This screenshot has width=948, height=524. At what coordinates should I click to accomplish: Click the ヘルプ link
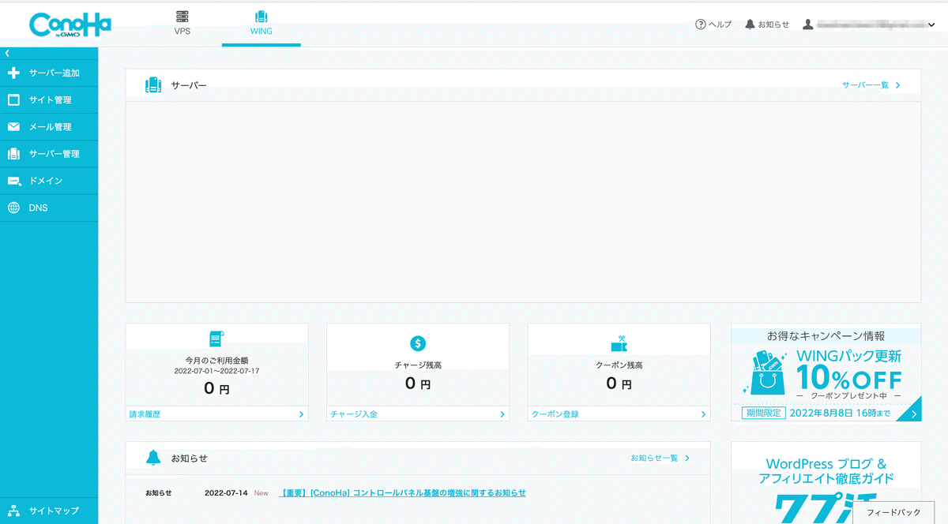(x=720, y=24)
